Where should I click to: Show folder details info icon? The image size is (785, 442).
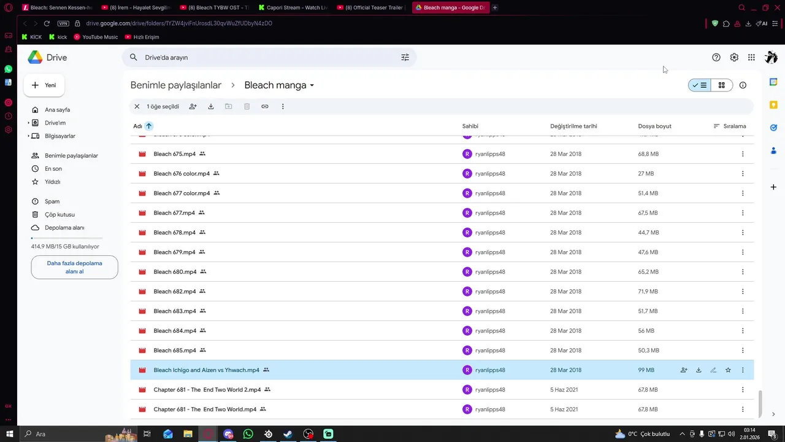tap(743, 85)
